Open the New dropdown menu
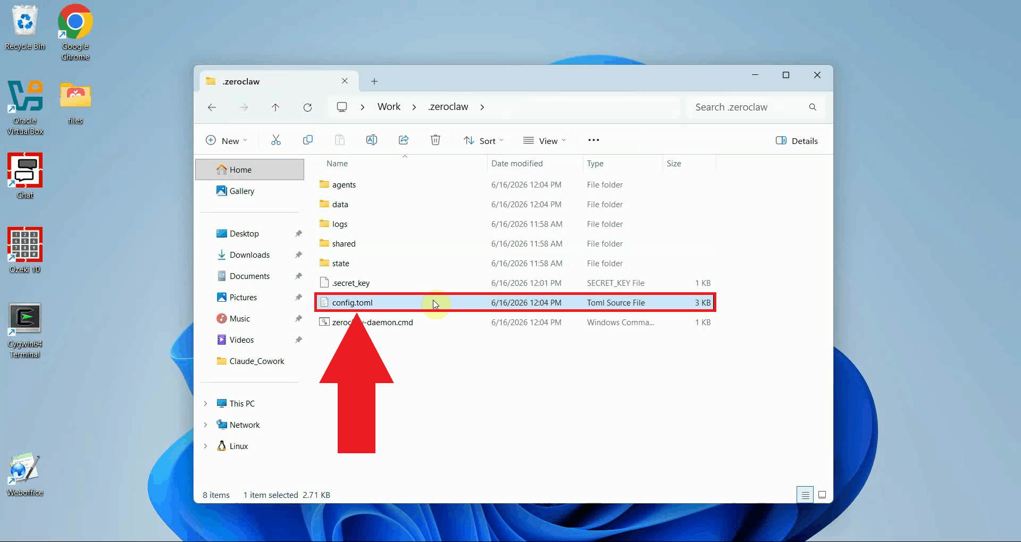 [x=227, y=141]
